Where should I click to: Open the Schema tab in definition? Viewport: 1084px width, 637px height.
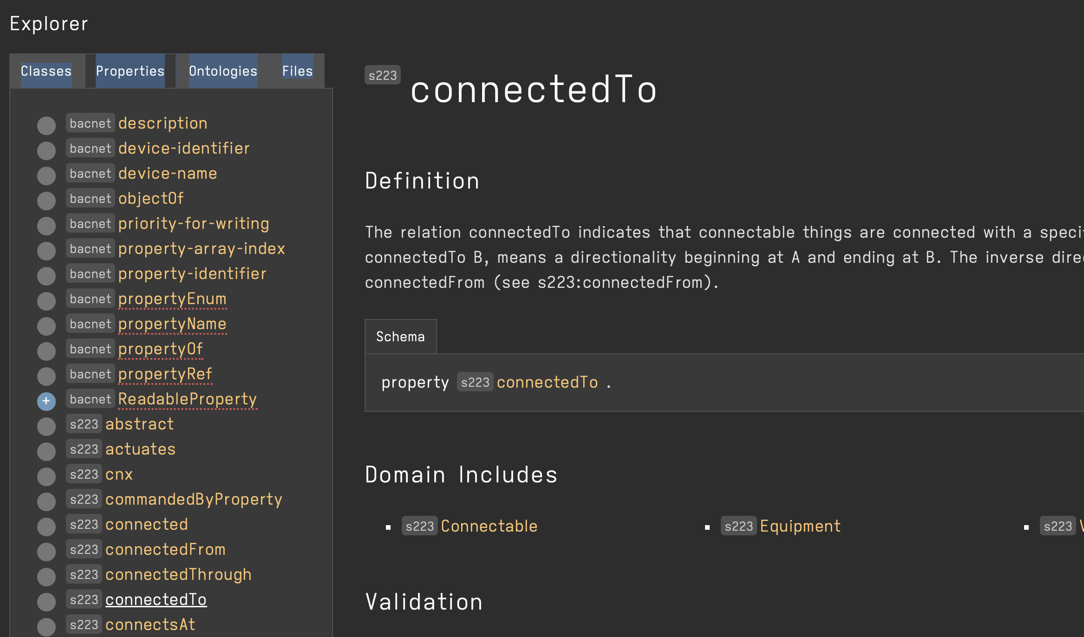pyautogui.click(x=400, y=337)
